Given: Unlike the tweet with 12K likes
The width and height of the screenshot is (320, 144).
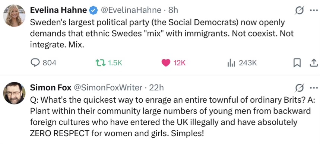Looking at the screenshot, I should [x=174, y=63].
